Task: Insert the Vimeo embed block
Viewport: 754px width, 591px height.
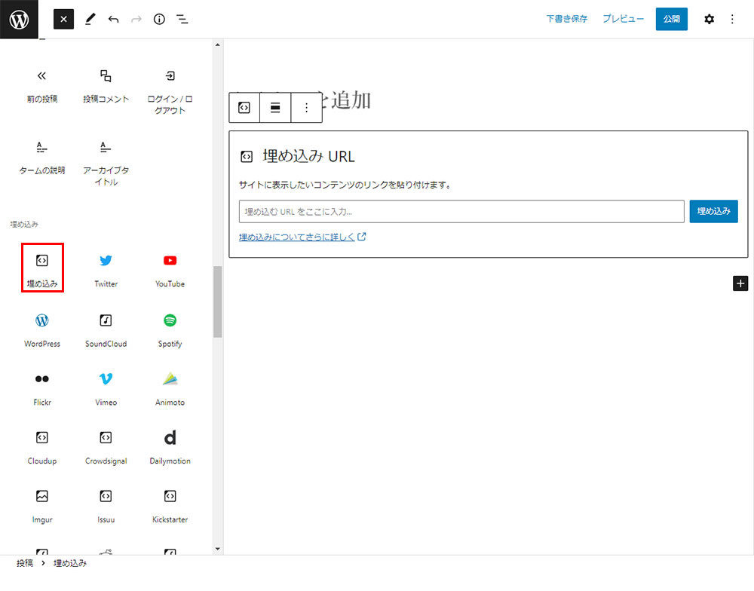Action: (x=106, y=390)
